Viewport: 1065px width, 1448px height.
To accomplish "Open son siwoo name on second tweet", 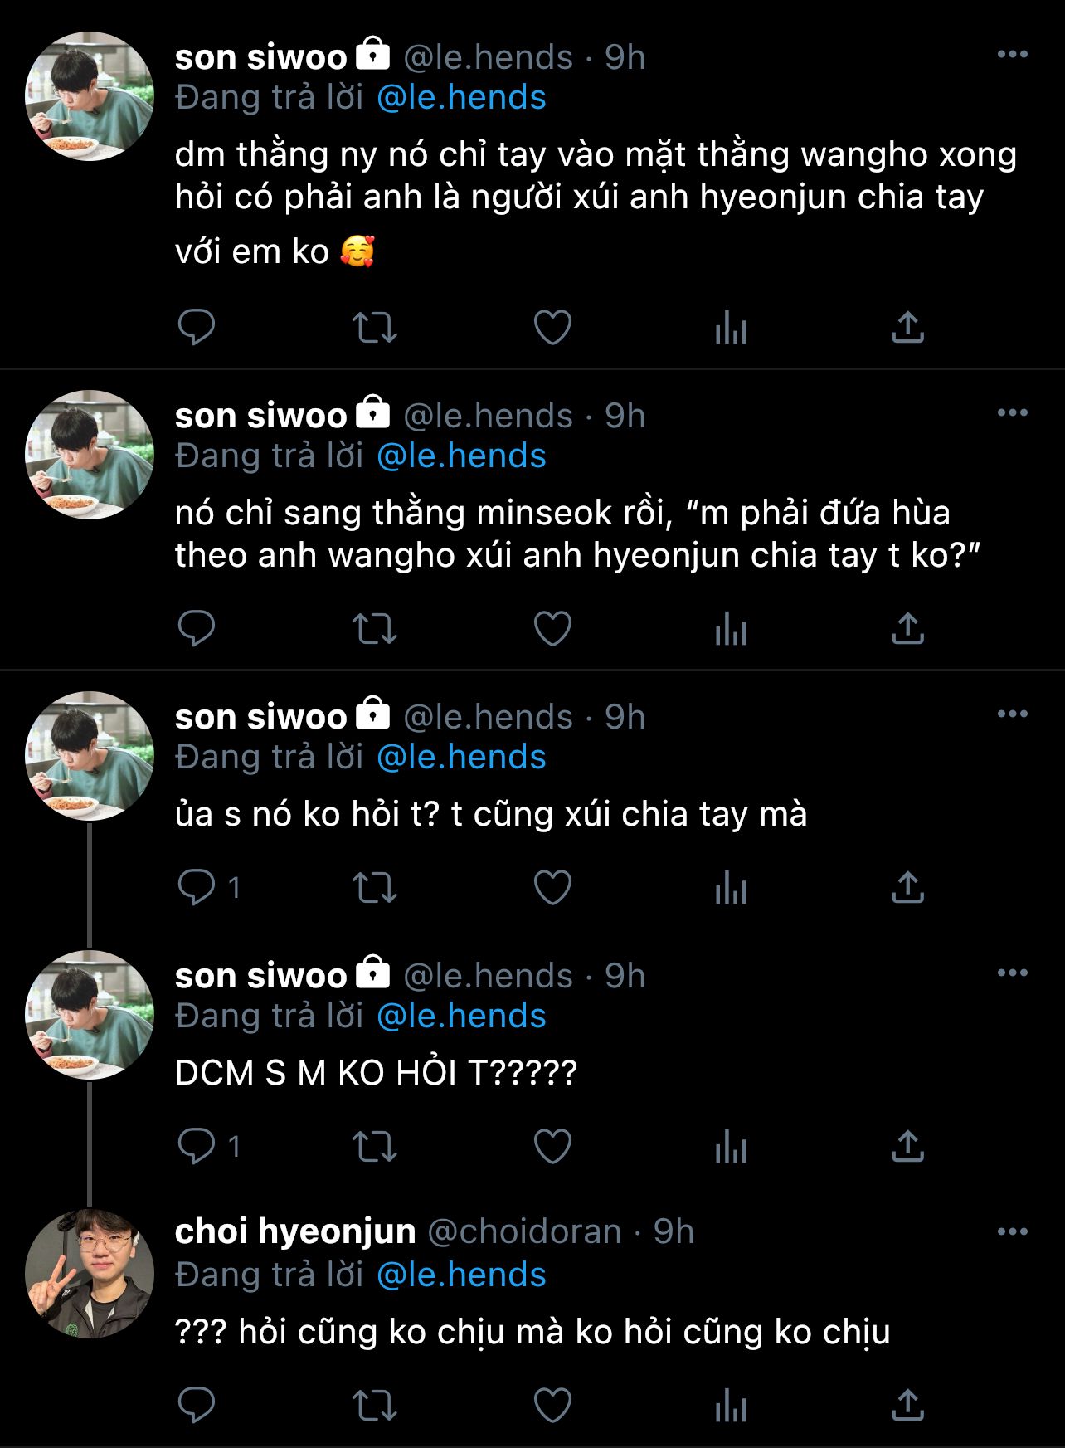I will pyautogui.click(x=260, y=416).
